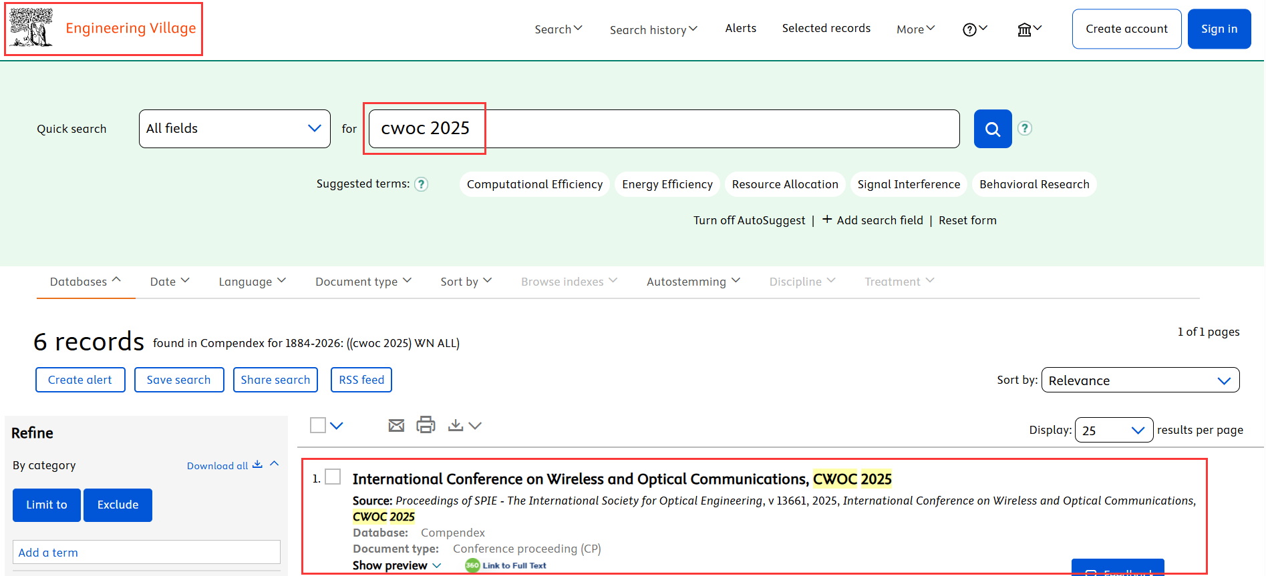Screen dimensions: 1266x576
Task: Open the help question mark menu in header
Action: 974,29
